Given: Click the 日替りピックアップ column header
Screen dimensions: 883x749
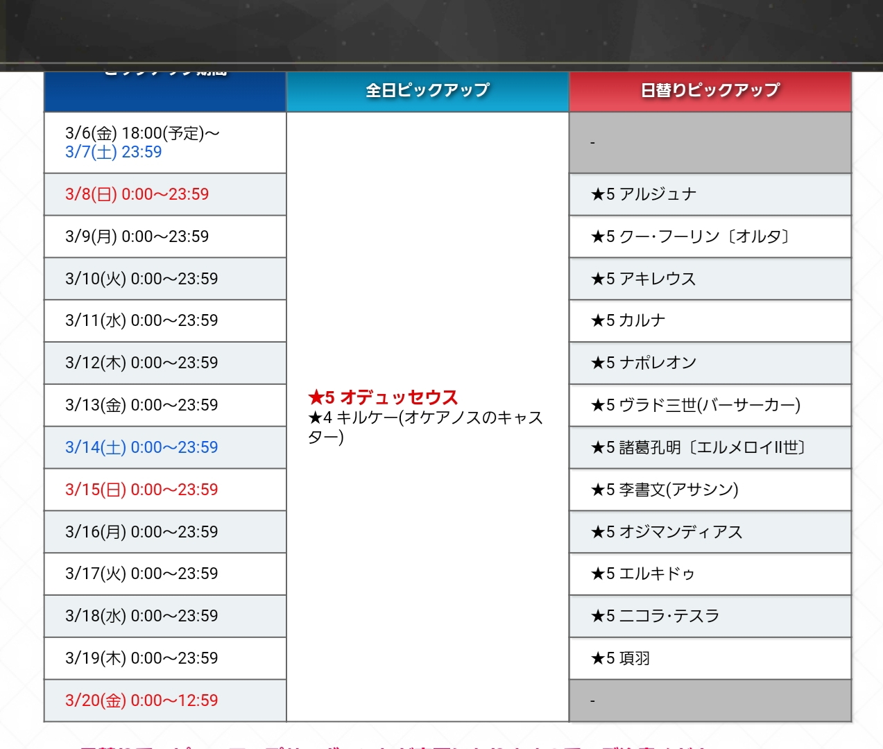Looking at the screenshot, I should 710,91.
